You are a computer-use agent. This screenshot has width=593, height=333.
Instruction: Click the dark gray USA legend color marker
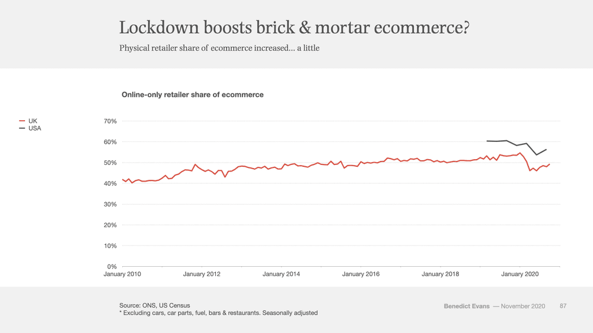(22, 128)
